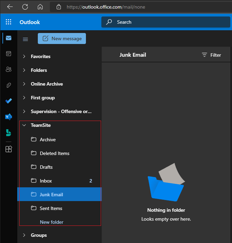Click the New message button
Image resolution: width=232 pixels, height=243 pixels.
(x=62, y=38)
